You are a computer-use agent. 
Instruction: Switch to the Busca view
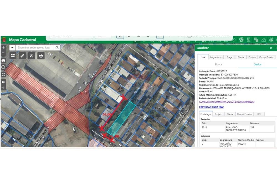(x=218, y=64)
